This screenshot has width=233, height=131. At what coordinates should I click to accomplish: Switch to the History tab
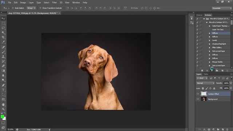click(199, 15)
